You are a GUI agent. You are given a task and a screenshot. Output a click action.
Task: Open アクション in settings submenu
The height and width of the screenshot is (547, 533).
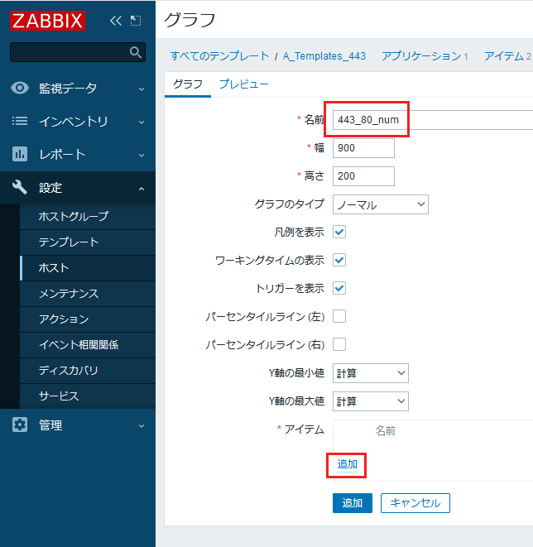pyautogui.click(x=88, y=319)
